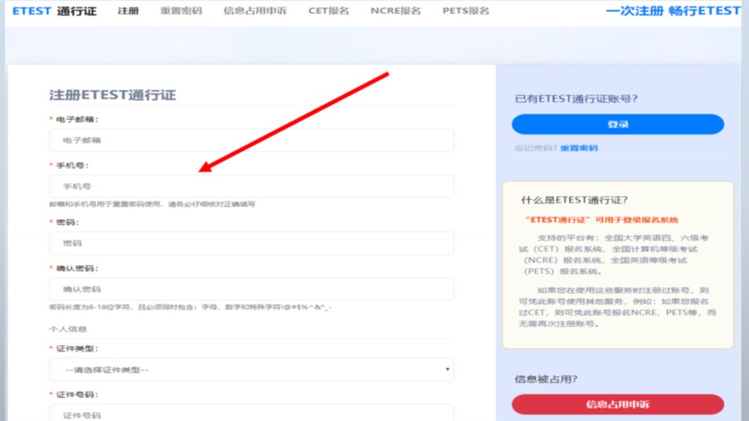Image resolution: width=749 pixels, height=421 pixels.
Task: Click the 证件类型 dropdown arrow
Action: point(447,370)
